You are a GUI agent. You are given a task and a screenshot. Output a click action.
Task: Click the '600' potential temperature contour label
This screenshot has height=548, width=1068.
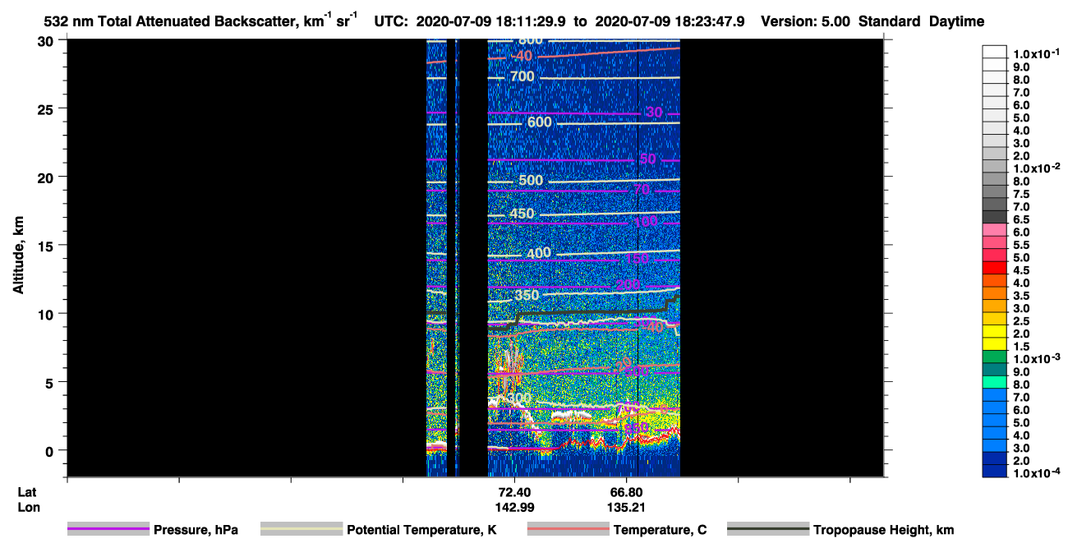[539, 122]
